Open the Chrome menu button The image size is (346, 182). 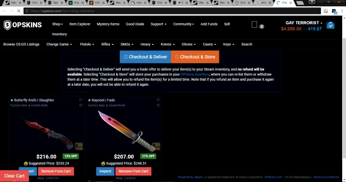342,11
